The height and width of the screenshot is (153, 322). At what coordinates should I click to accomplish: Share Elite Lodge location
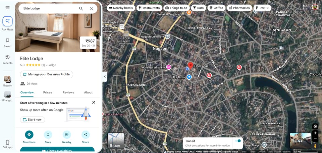tap(86, 135)
